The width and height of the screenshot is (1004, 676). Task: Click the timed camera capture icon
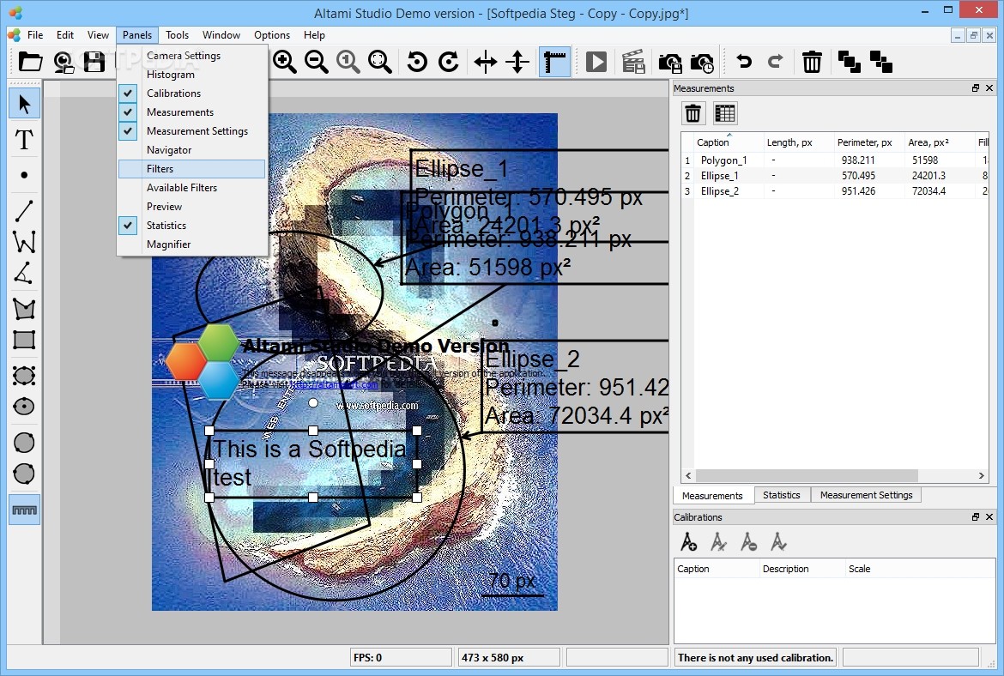pos(702,62)
